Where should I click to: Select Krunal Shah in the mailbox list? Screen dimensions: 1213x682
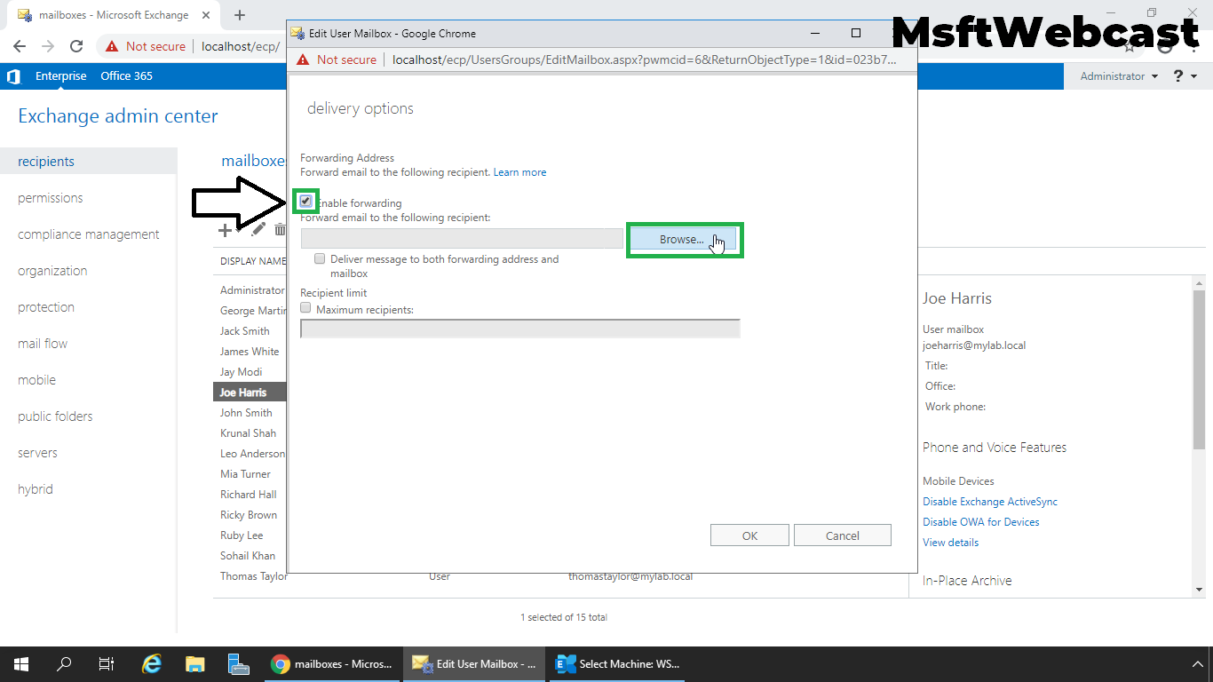click(x=248, y=433)
